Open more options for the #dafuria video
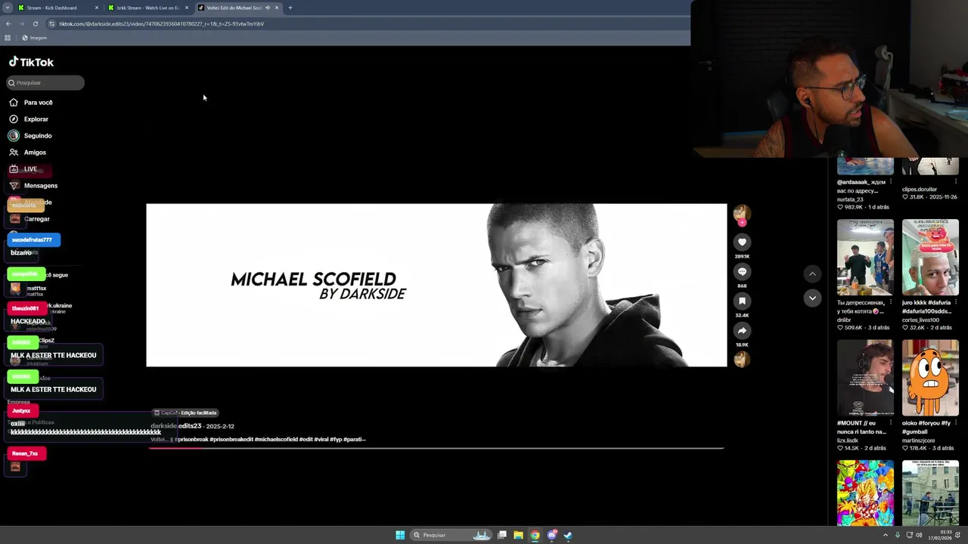968x544 pixels. pyautogui.click(x=956, y=302)
